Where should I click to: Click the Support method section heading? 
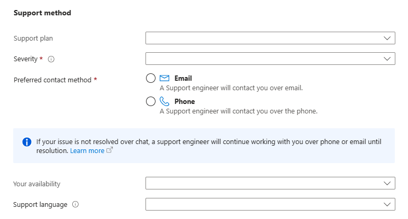pos(42,13)
